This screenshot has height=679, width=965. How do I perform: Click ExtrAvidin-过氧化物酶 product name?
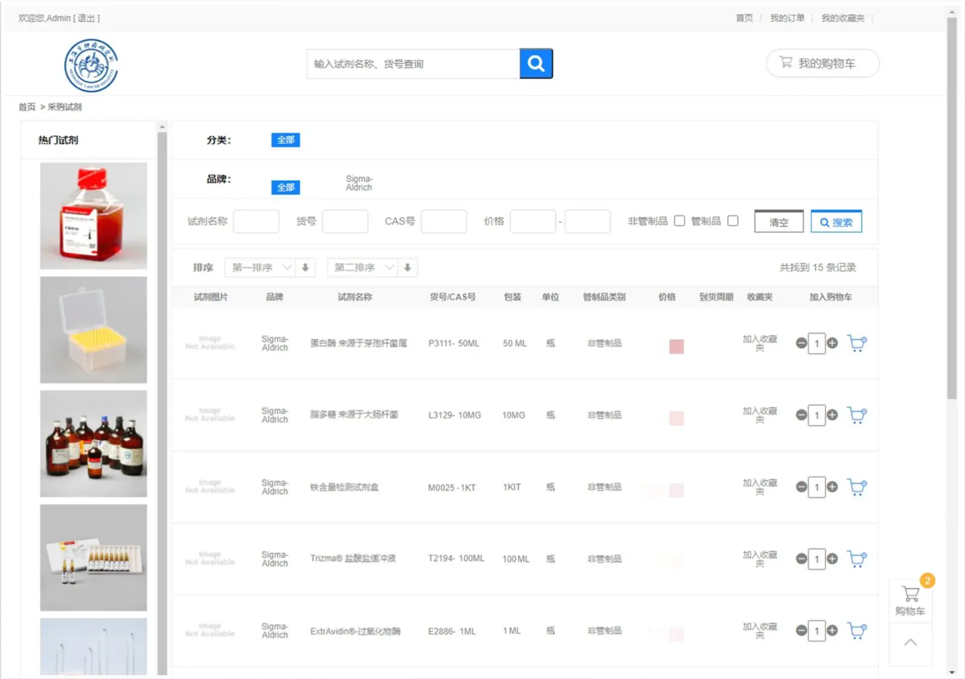coord(355,631)
